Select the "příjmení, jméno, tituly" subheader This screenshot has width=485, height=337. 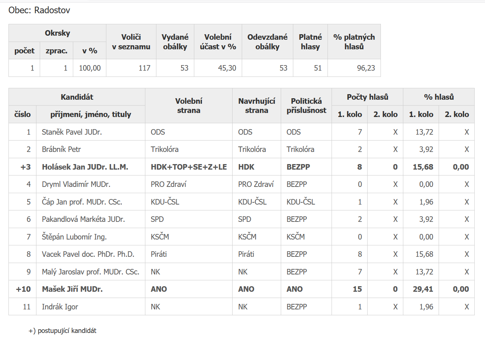91,114
